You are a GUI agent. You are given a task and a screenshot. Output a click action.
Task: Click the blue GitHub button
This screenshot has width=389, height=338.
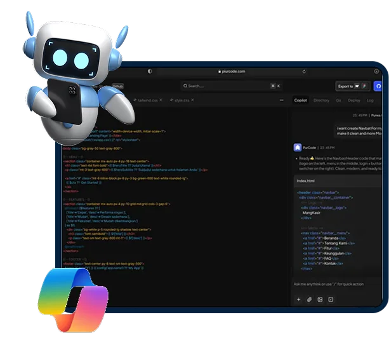pyautogui.click(x=378, y=86)
